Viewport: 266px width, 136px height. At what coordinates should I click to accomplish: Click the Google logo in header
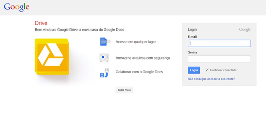coord(16,8)
